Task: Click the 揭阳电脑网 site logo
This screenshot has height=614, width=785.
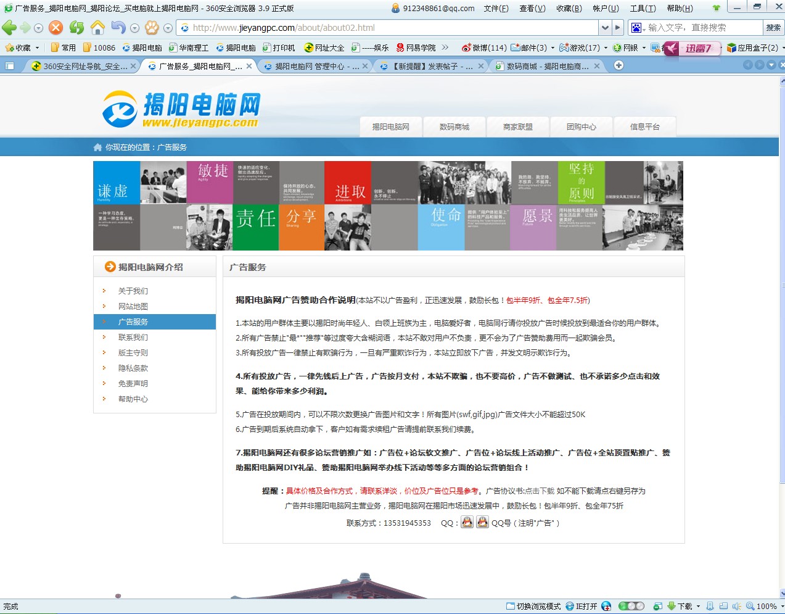Action: (x=181, y=109)
